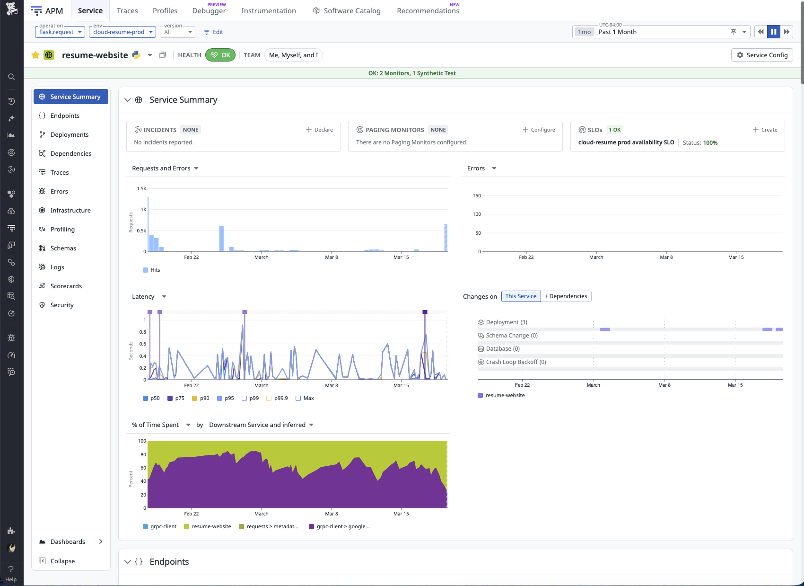The height and width of the screenshot is (586, 804).
Task: Open the env dropdown showing cloud-resume-prod
Action: click(122, 32)
